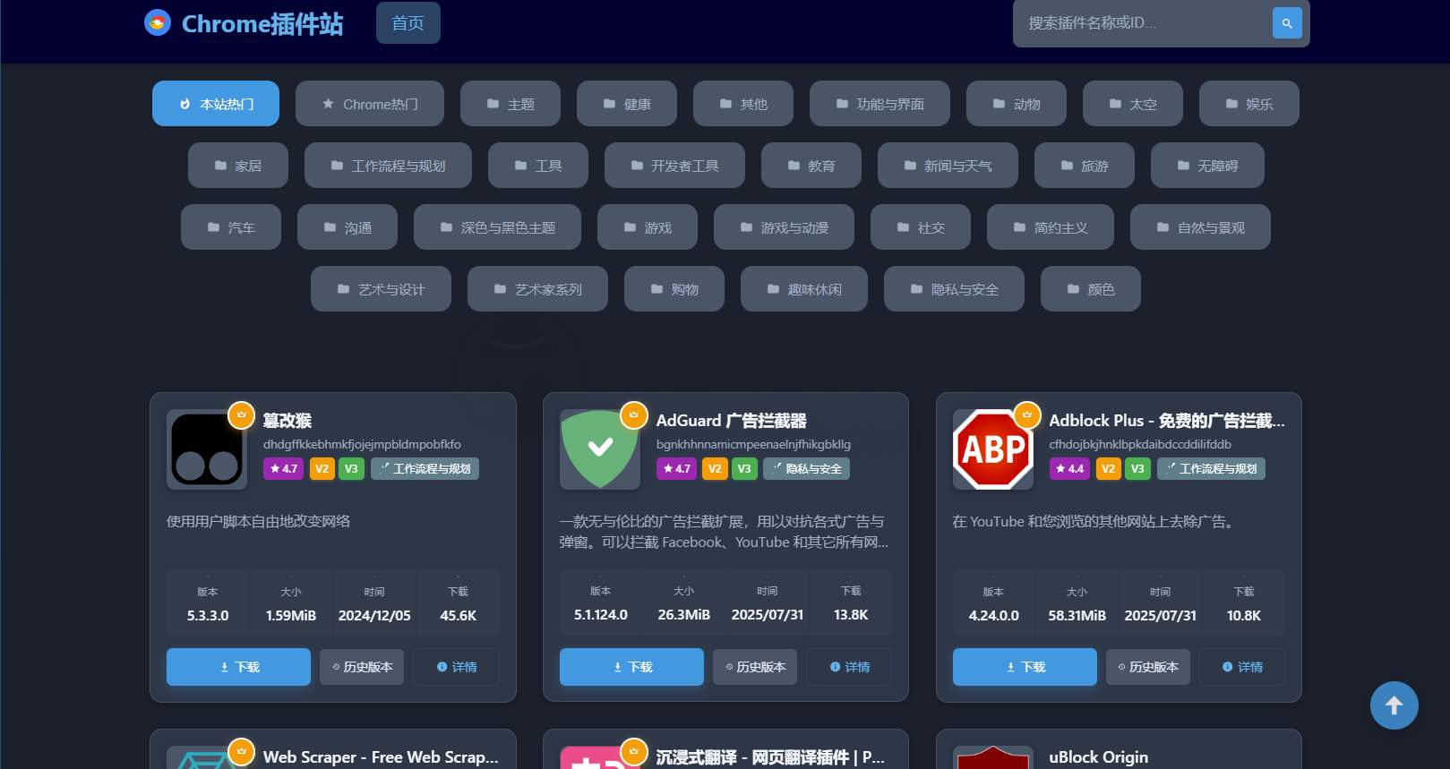View 历史版本 for 篡改猴
1450x769 pixels.
362,667
